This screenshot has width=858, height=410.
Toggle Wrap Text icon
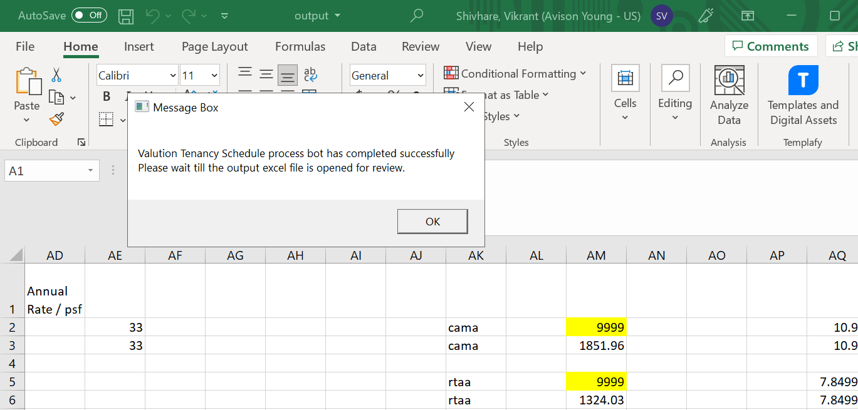pyautogui.click(x=310, y=74)
